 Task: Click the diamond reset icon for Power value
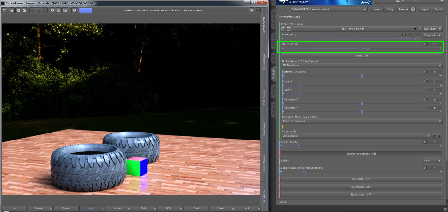coord(404,35)
